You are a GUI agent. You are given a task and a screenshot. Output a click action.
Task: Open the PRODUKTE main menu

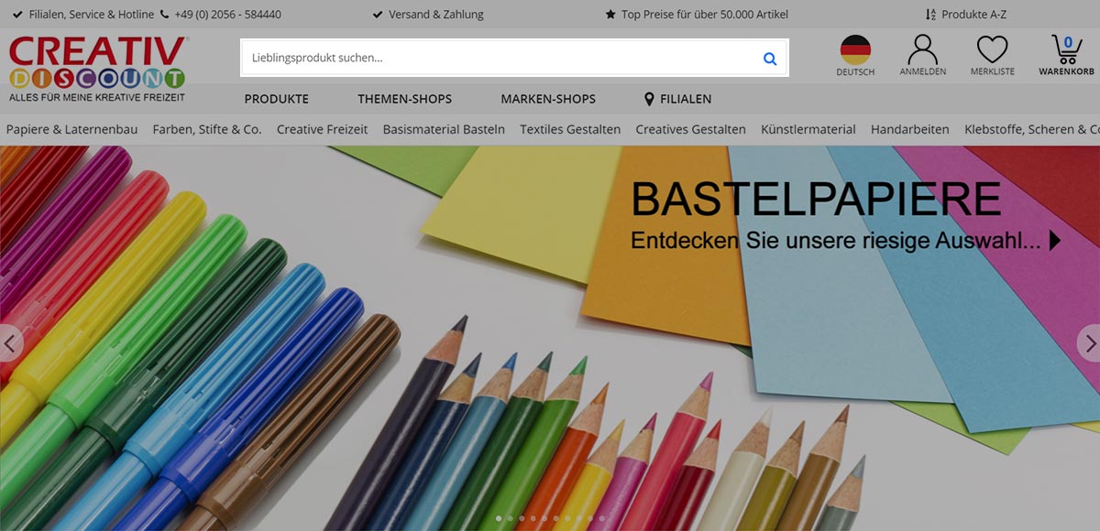(x=277, y=99)
